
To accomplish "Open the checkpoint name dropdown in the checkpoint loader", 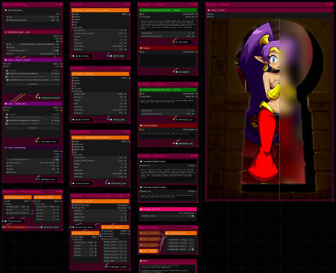I will [x=33, y=44].
